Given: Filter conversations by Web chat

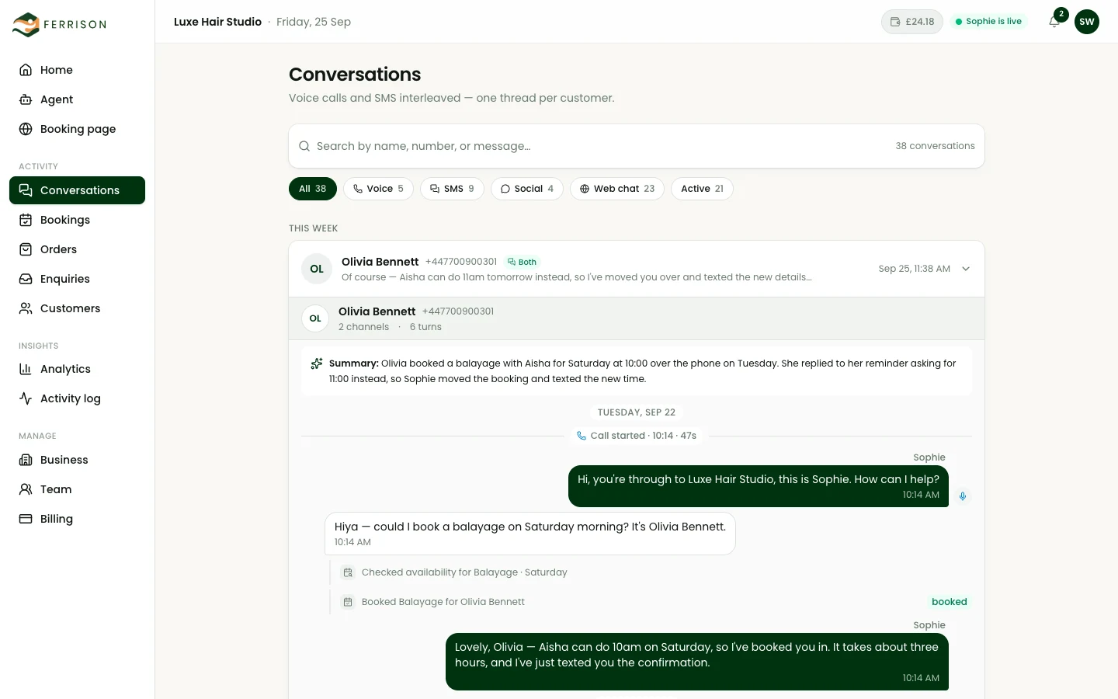Looking at the screenshot, I should pyautogui.click(x=617, y=189).
